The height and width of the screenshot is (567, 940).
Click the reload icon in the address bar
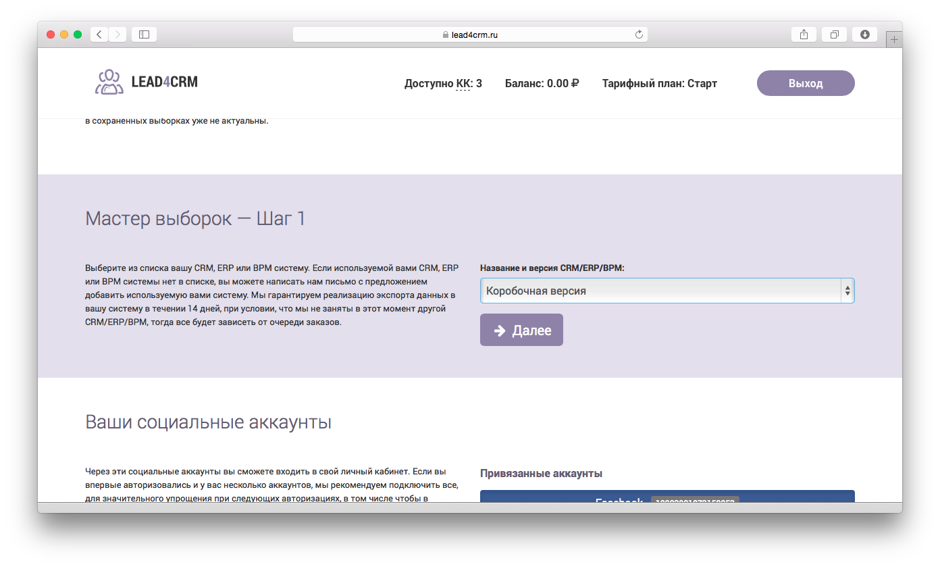639,34
